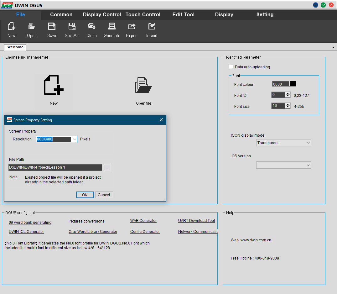Open the Touch Control menu tab
The height and width of the screenshot is (294, 337).
[143, 15]
